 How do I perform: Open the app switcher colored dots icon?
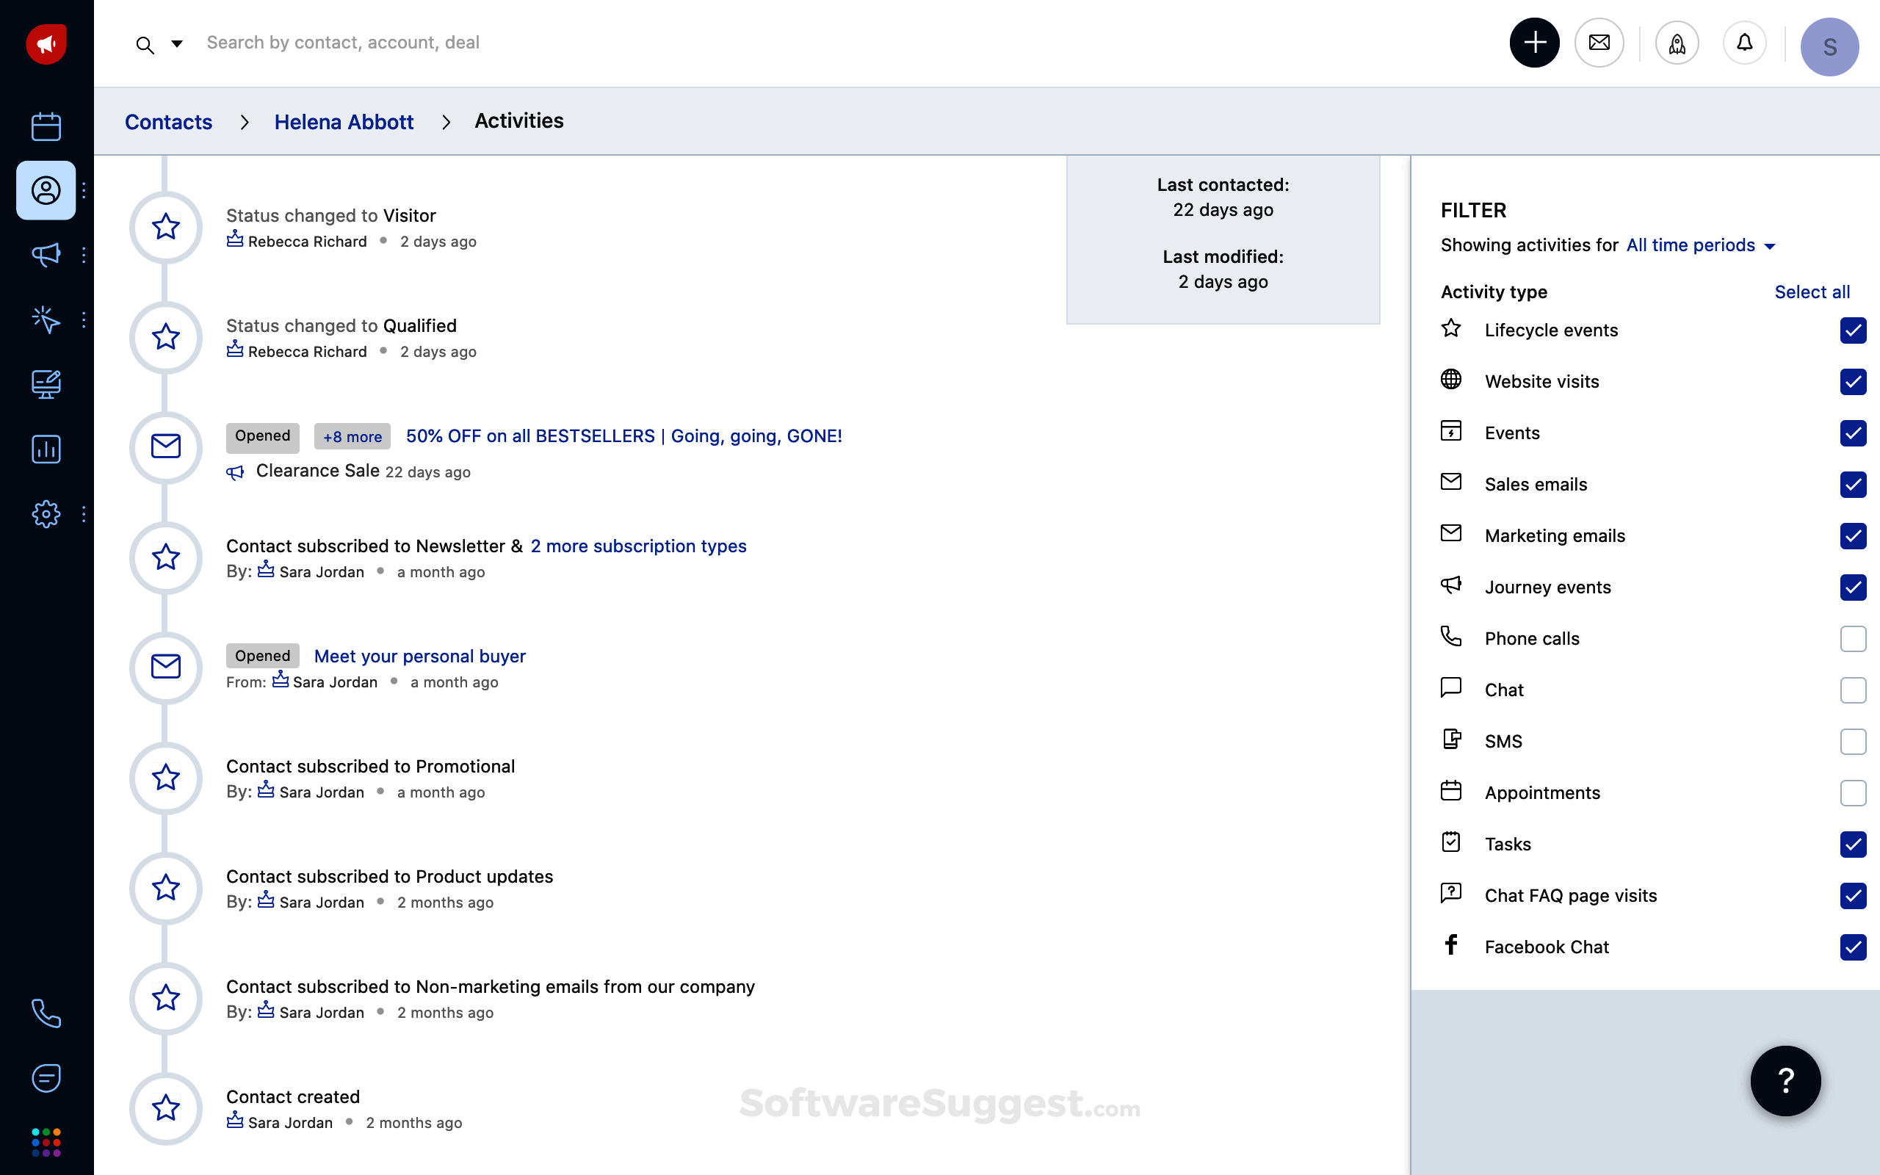pyautogui.click(x=46, y=1143)
